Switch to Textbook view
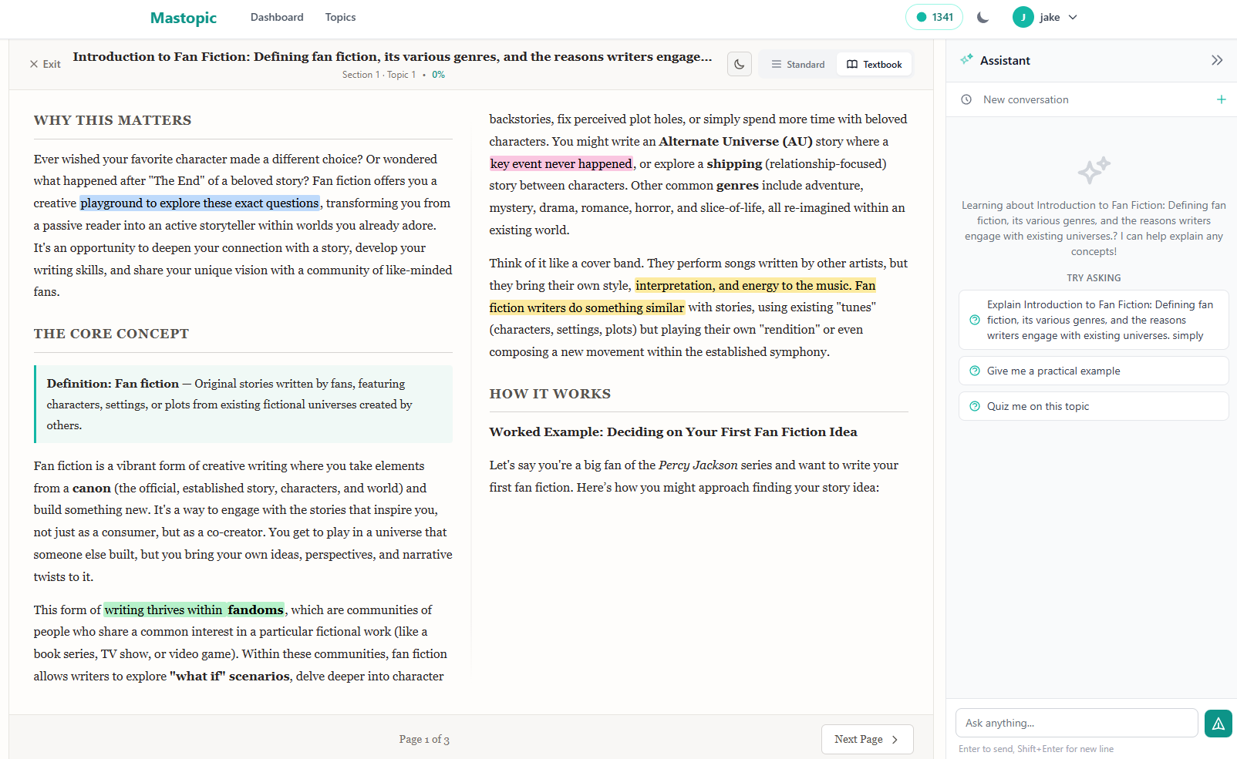 click(874, 64)
